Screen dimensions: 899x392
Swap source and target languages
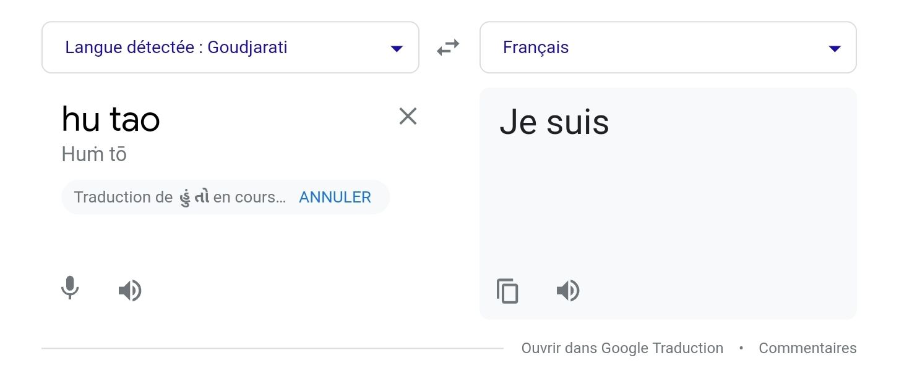click(x=447, y=48)
